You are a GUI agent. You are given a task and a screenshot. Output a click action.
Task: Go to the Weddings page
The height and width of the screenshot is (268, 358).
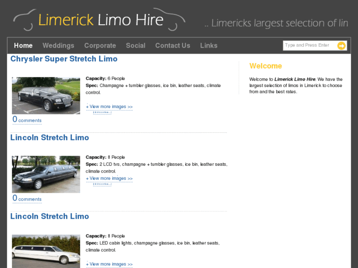pos(58,45)
